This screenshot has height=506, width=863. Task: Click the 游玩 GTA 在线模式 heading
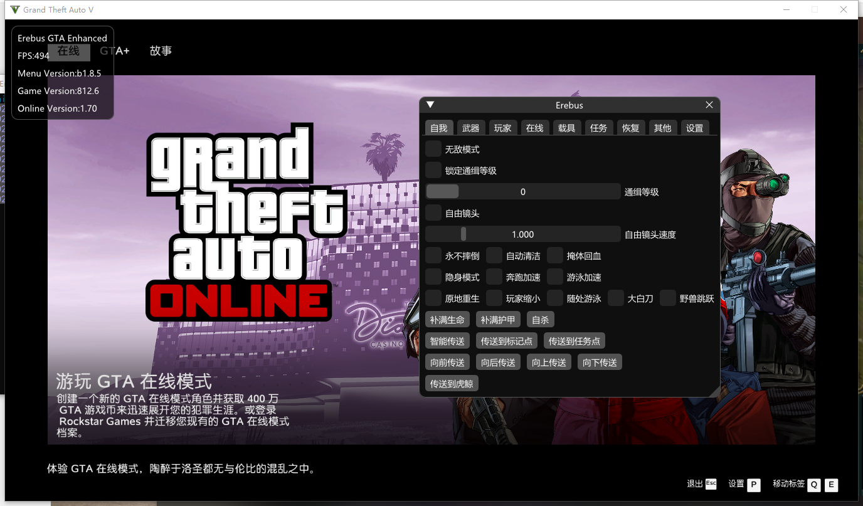pos(134,381)
